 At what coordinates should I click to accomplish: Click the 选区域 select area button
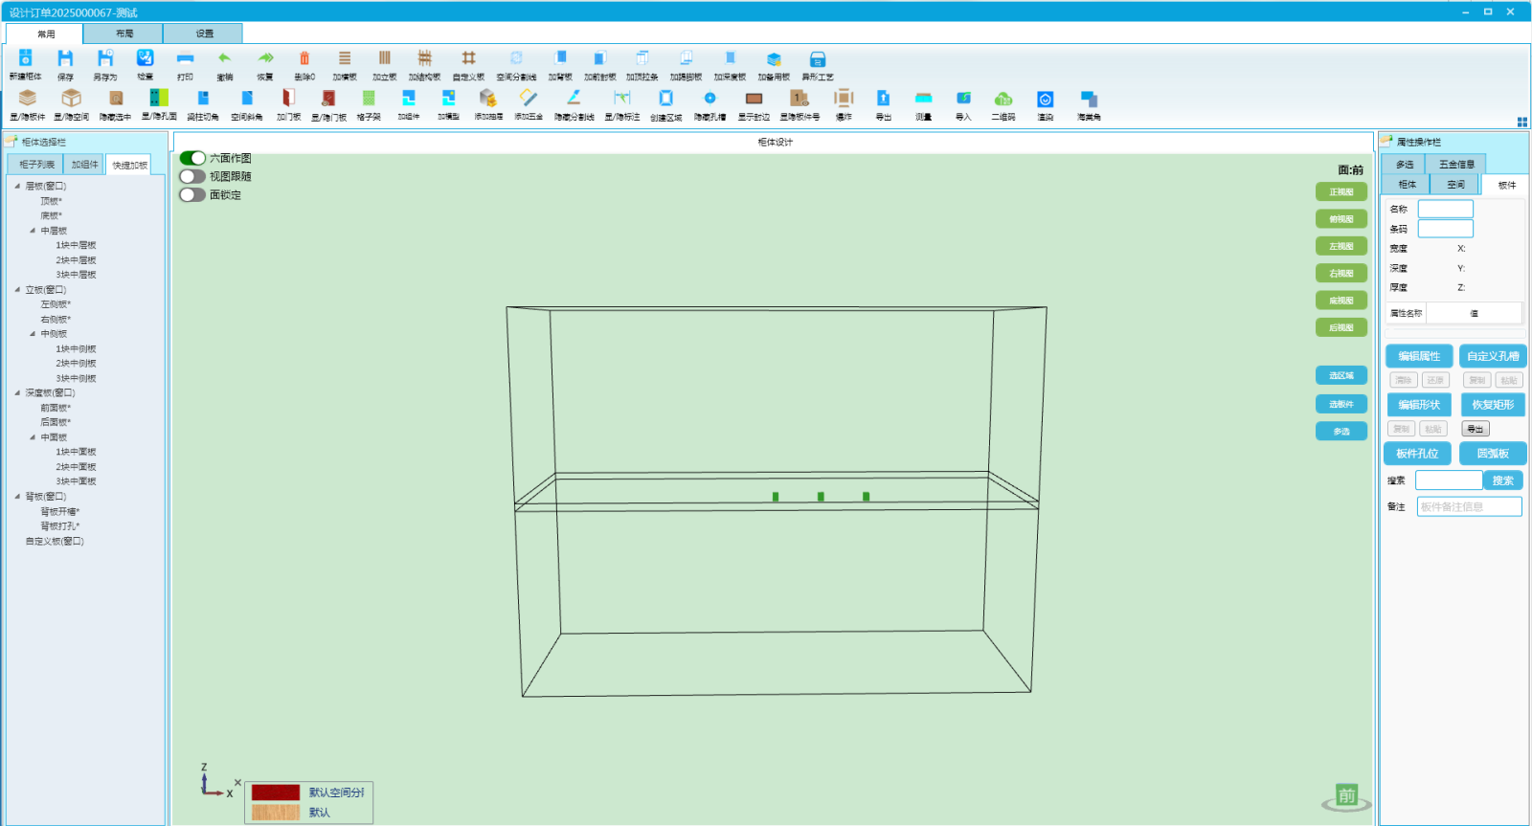tap(1341, 375)
